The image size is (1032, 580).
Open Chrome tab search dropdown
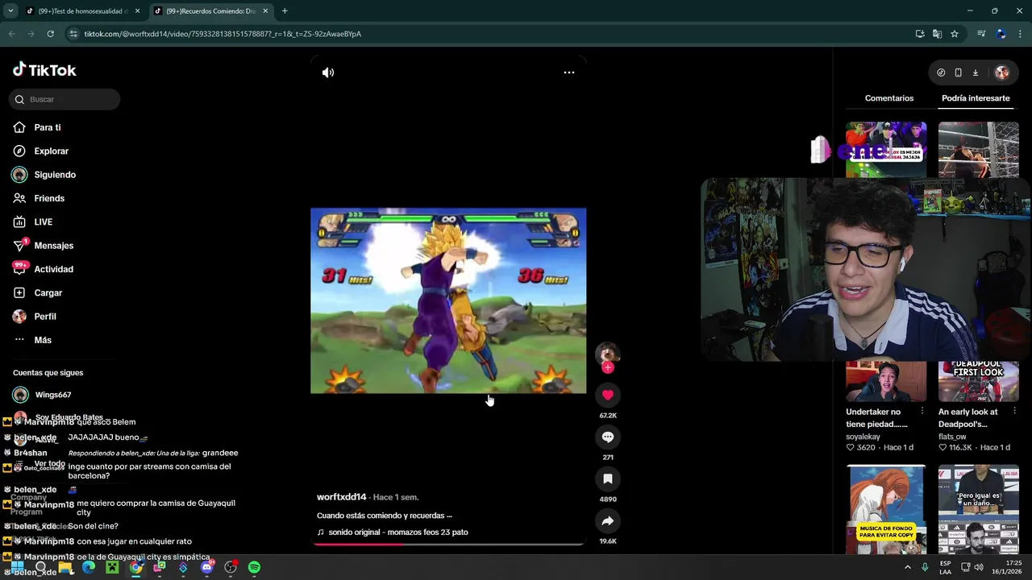10,11
